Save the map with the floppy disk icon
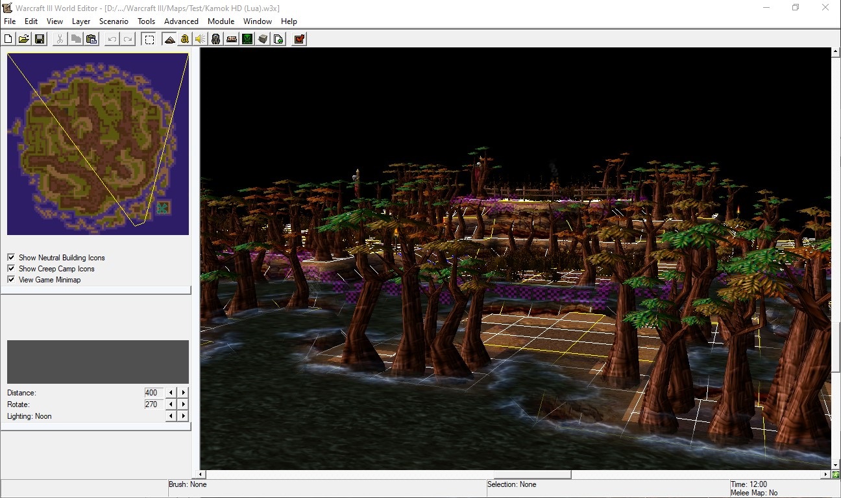Screen dimensions: 841x498 pyautogui.click(x=40, y=39)
